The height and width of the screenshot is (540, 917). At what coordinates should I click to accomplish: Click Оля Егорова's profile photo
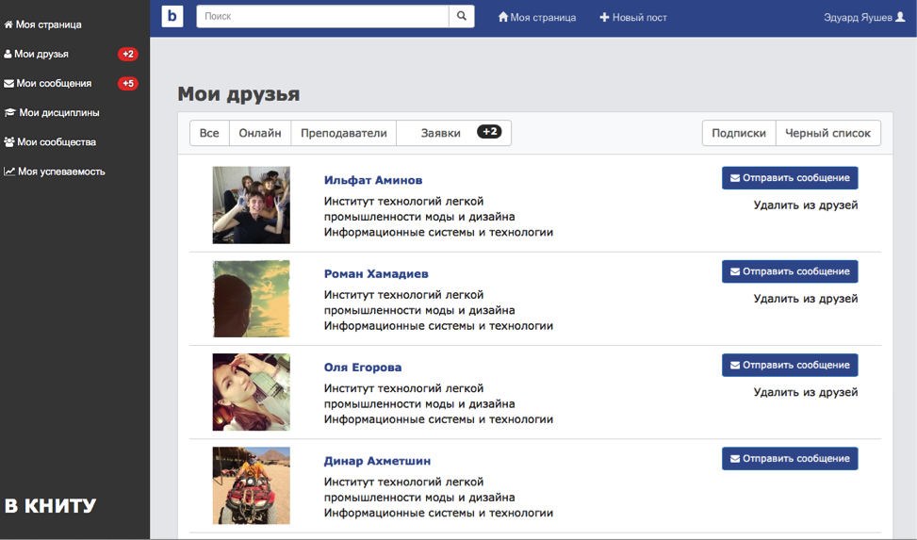252,392
